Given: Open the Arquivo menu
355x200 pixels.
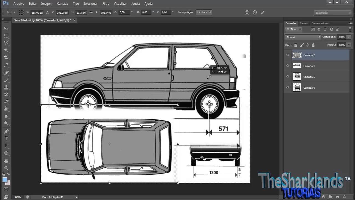Looking at the screenshot, I should [x=19, y=4].
